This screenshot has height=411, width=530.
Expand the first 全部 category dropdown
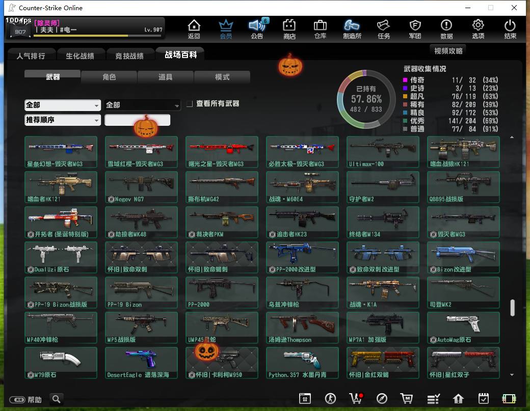63,105
